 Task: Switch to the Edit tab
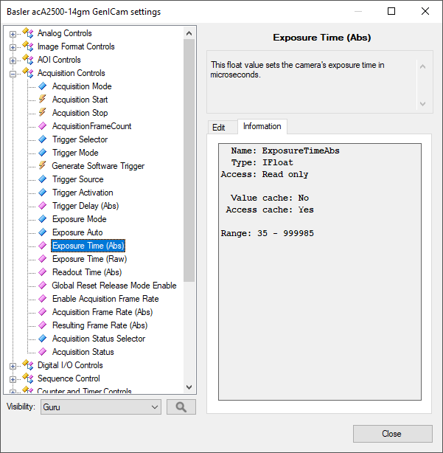219,127
